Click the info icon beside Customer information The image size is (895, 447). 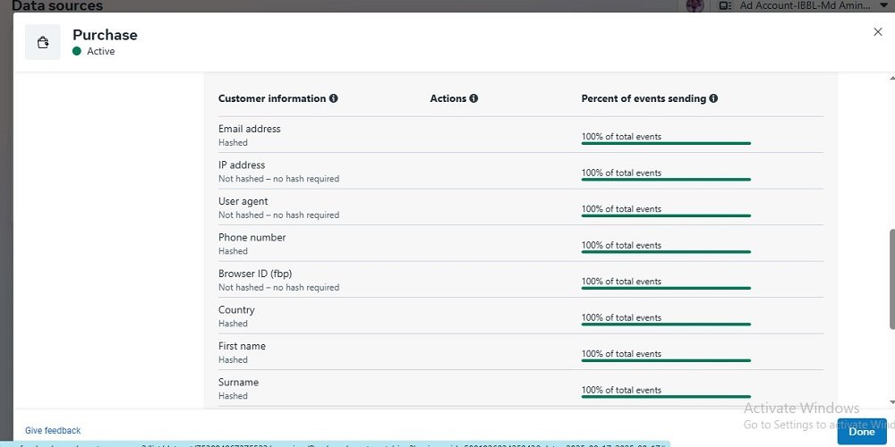click(334, 98)
